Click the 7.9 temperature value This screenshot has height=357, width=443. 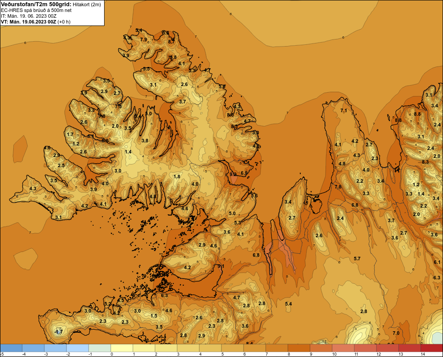[x=144, y=39]
